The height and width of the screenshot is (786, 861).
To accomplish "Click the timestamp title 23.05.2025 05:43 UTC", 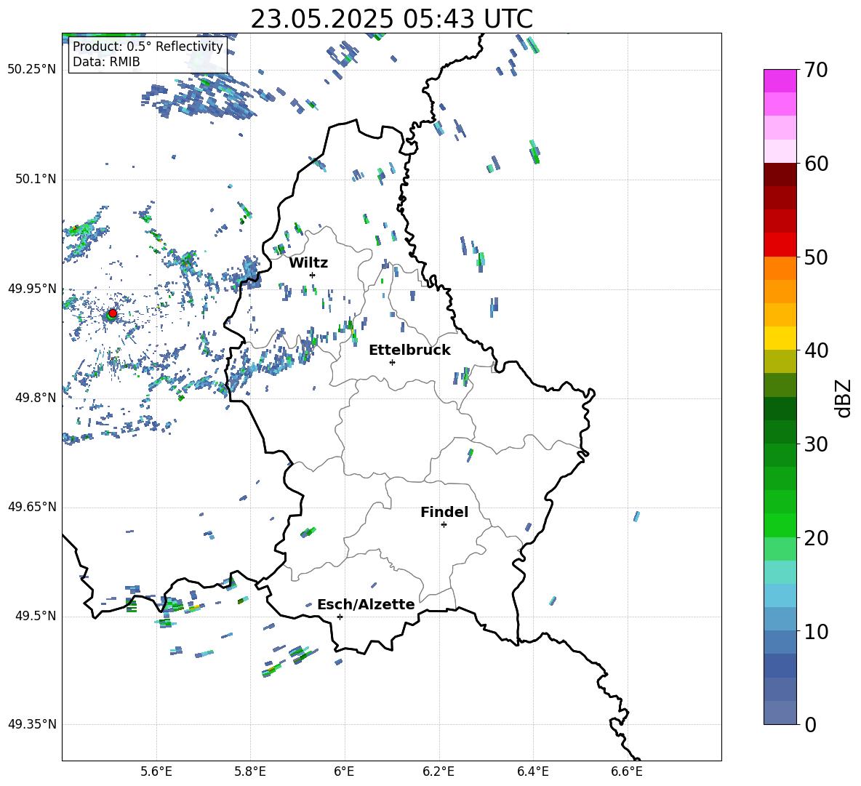I will (391, 19).
